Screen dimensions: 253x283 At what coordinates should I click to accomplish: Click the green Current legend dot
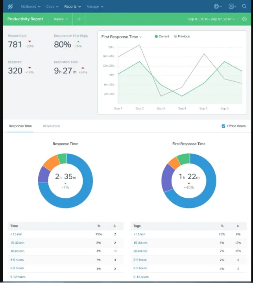156,37
